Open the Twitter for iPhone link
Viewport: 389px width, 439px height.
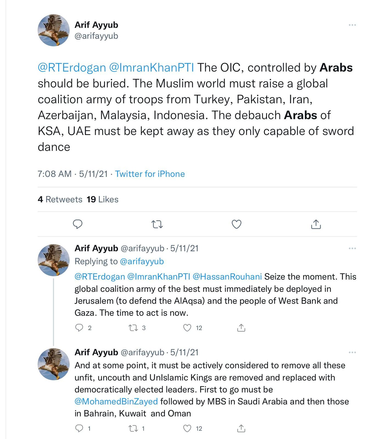click(x=150, y=174)
